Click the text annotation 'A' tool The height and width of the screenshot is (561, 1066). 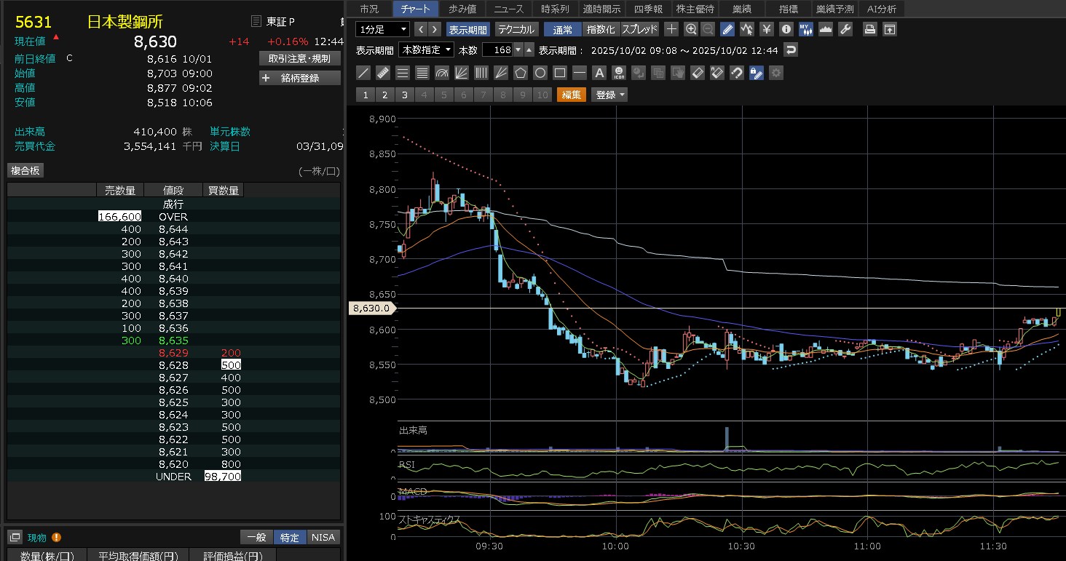click(599, 73)
